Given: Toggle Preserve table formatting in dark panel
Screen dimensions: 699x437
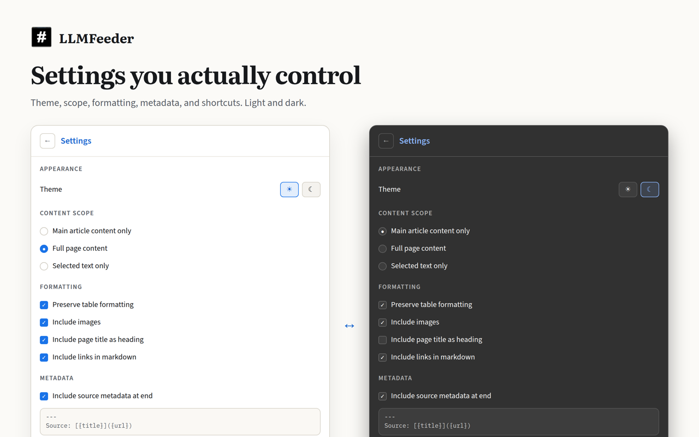Looking at the screenshot, I should [382, 305].
